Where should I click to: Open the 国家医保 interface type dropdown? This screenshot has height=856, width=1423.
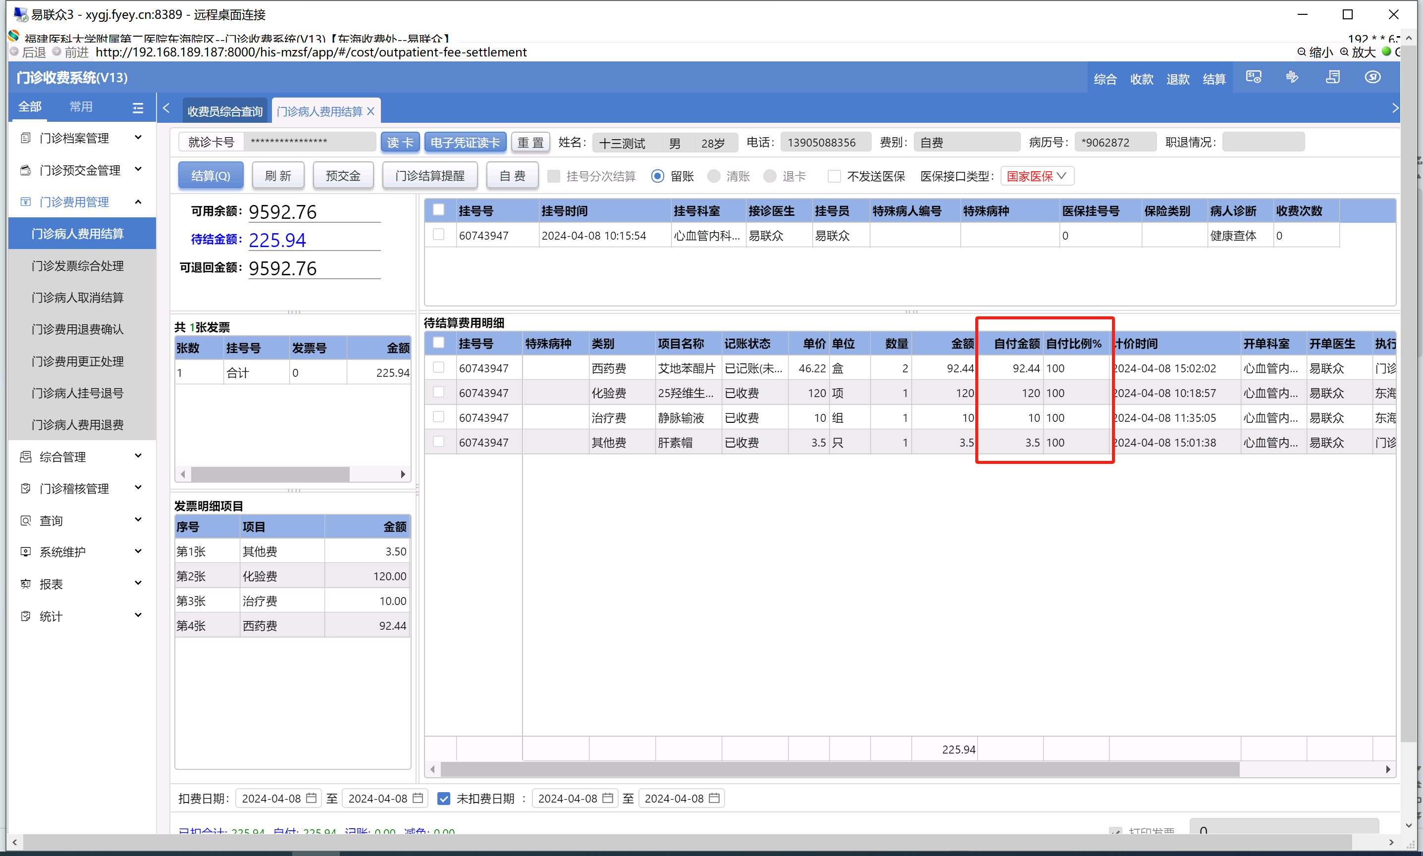point(1037,176)
